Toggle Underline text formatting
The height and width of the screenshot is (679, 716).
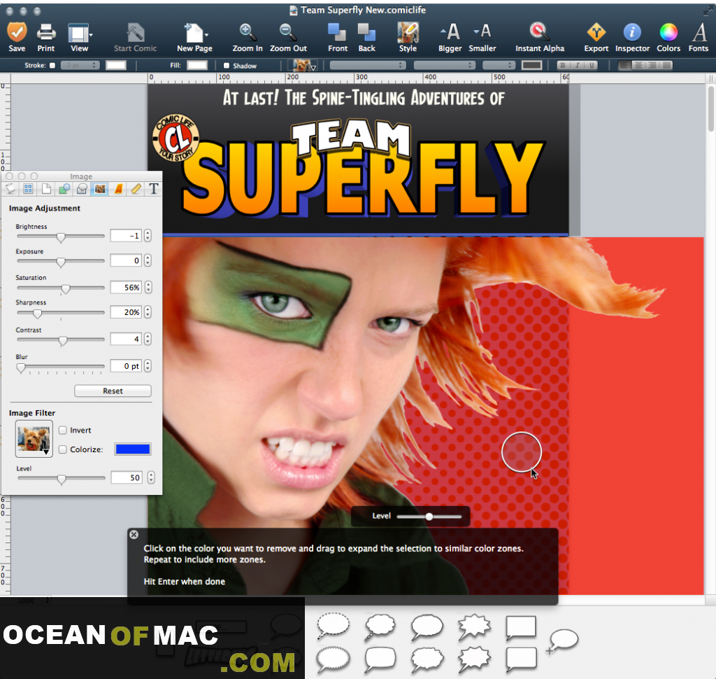tap(592, 65)
